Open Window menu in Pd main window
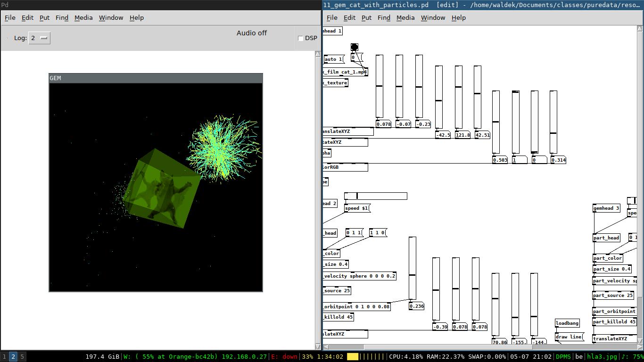 coord(111,17)
